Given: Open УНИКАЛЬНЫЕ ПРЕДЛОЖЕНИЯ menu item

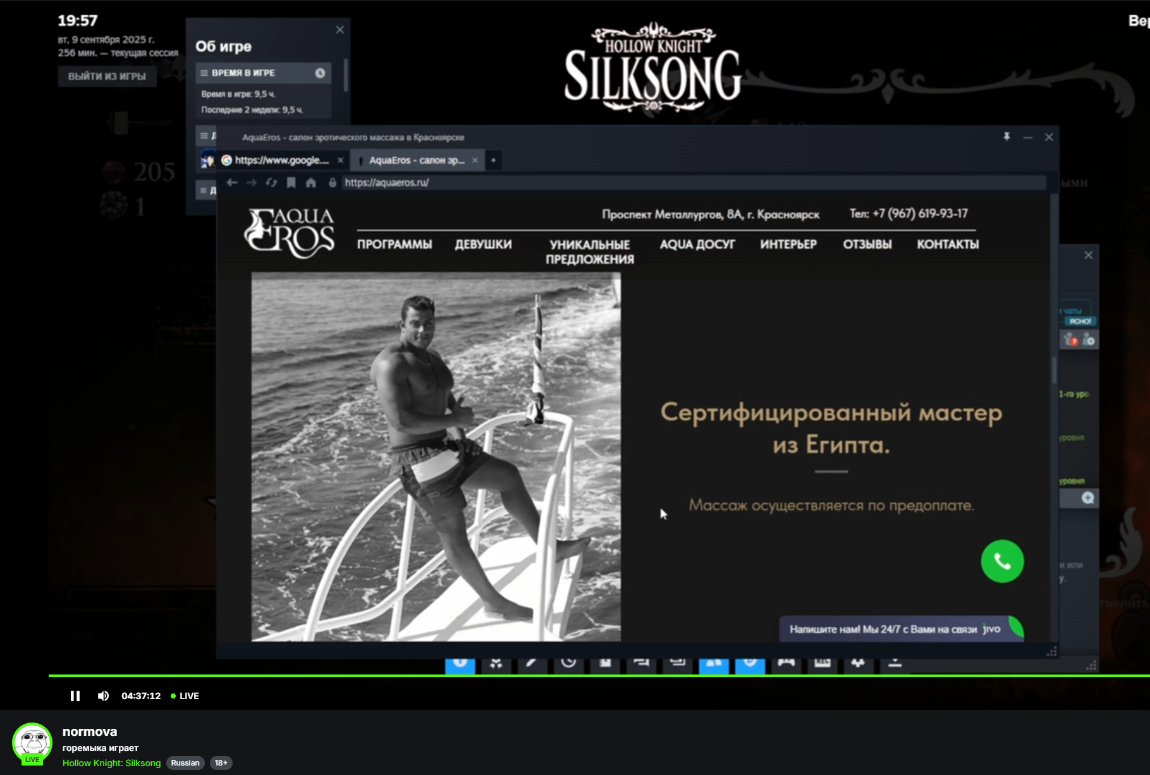Looking at the screenshot, I should click(x=590, y=252).
